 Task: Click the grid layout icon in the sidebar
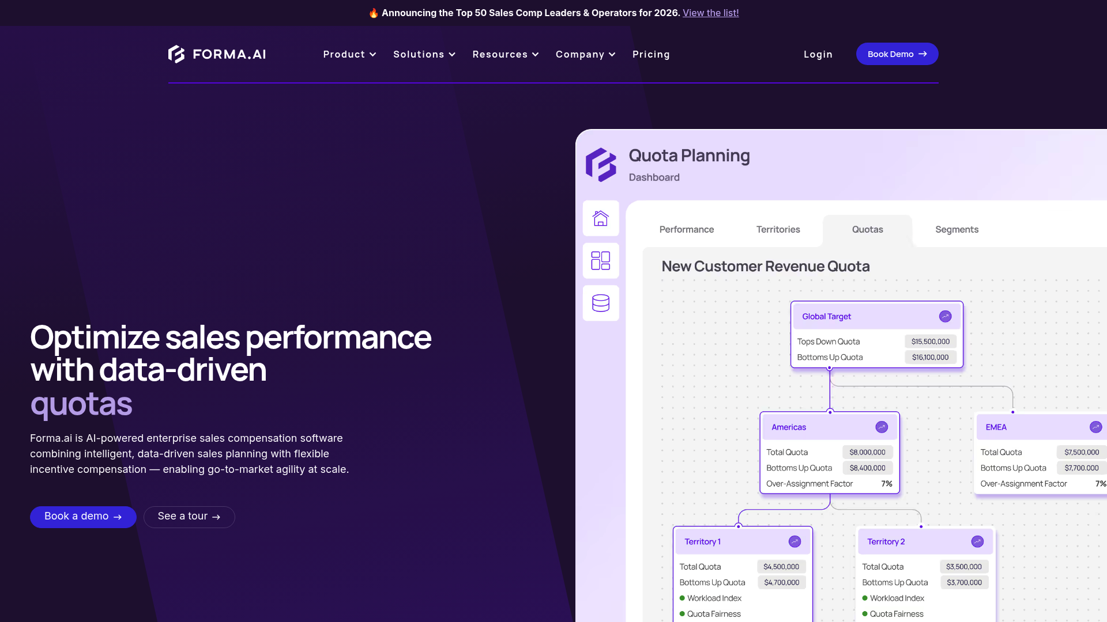pos(601,261)
